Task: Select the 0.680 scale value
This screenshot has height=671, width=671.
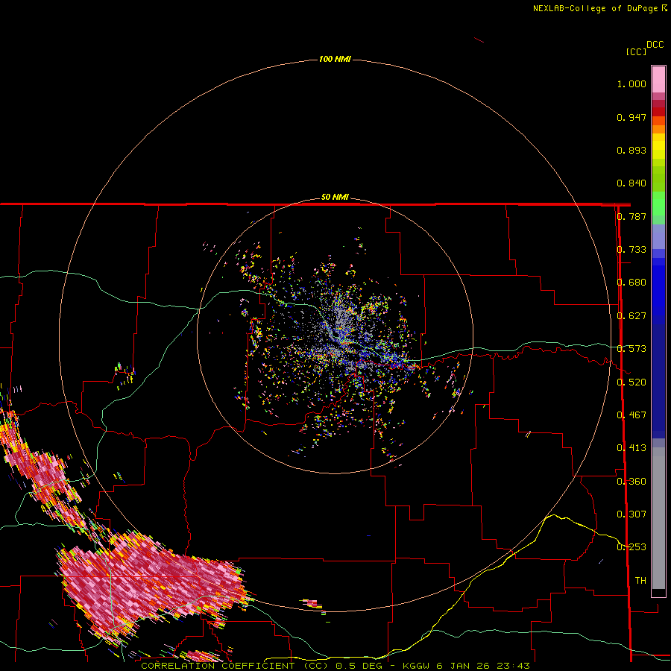Action: click(x=631, y=283)
